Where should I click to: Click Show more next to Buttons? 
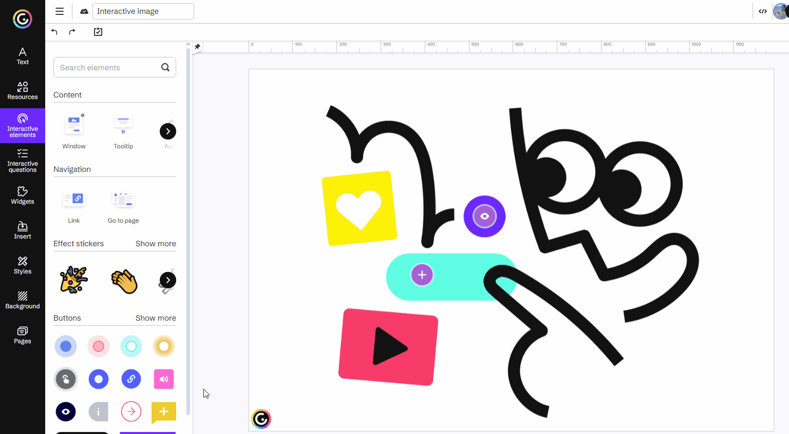156,318
